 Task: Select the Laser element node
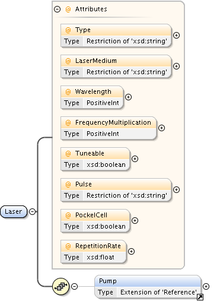pyautogui.click(x=14, y=212)
